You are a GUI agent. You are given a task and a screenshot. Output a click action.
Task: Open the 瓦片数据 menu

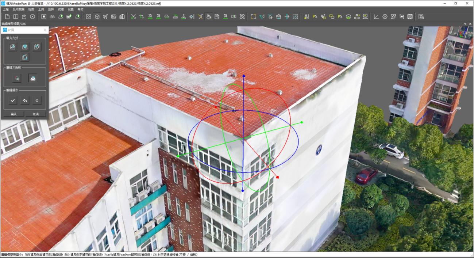point(19,9)
